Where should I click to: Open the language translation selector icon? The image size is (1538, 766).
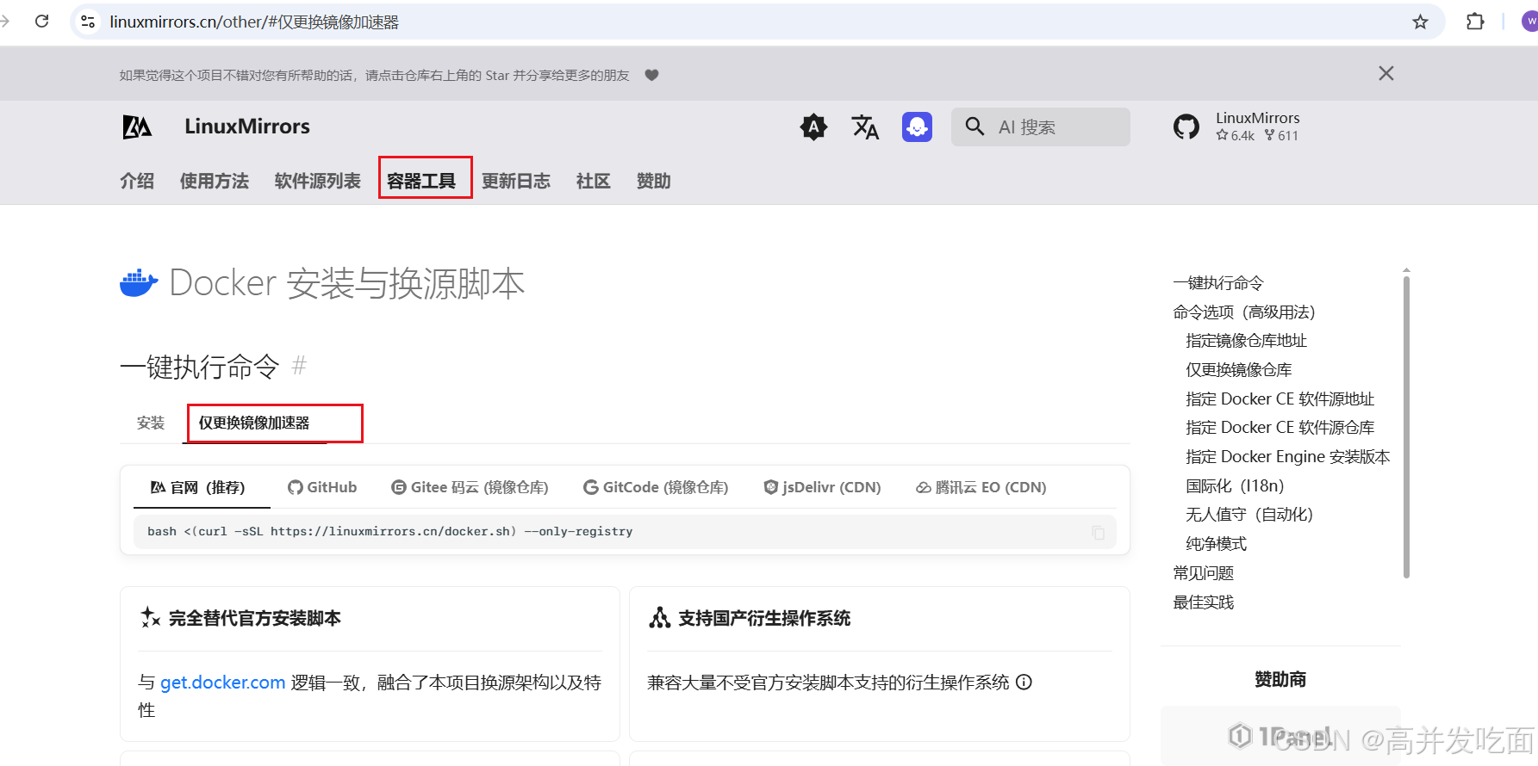pyautogui.click(x=865, y=127)
